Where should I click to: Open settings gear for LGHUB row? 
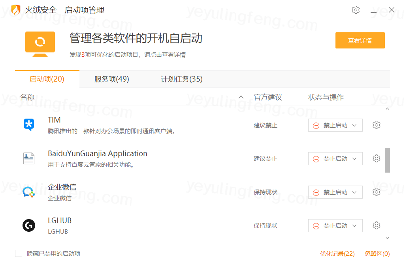pos(376,225)
